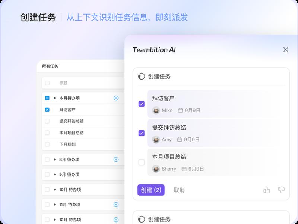Click the 取消 button
The height and width of the screenshot is (224, 298).
(179, 190)
